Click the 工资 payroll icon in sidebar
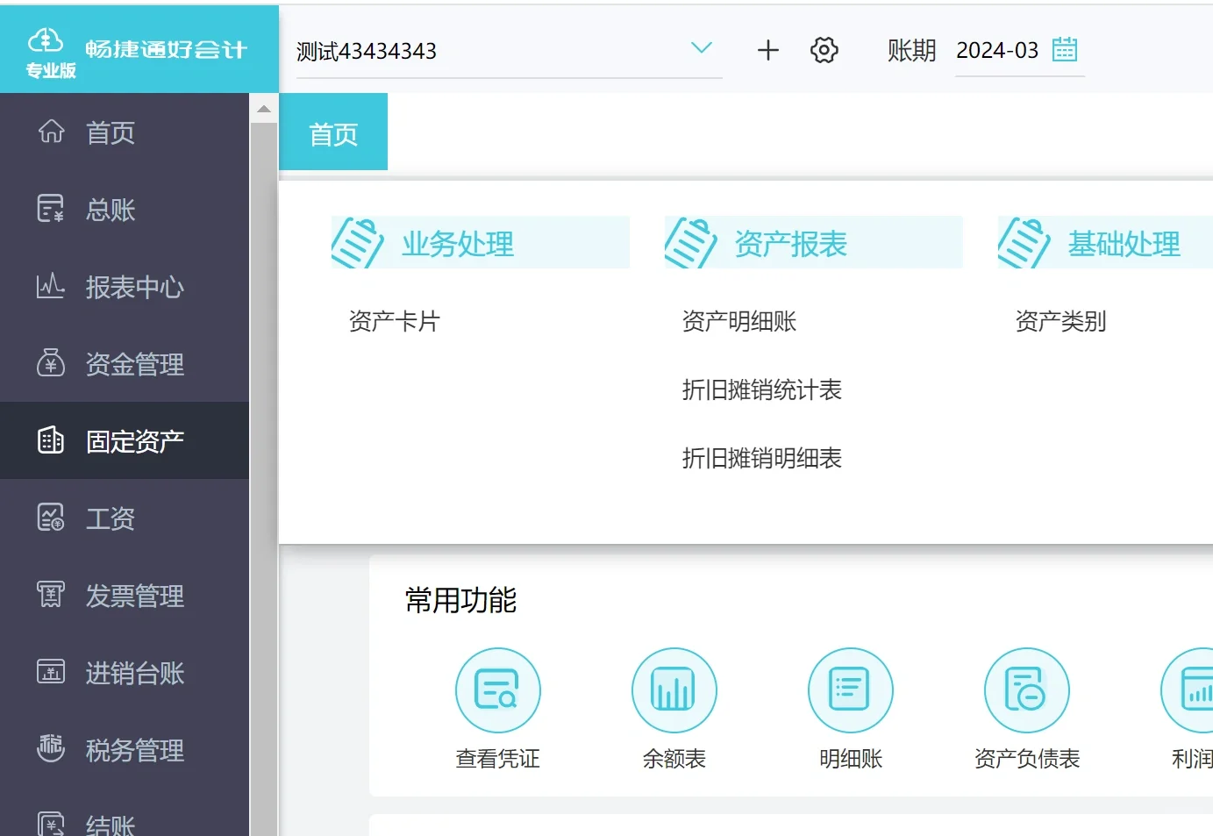 [x=51, y=518]
